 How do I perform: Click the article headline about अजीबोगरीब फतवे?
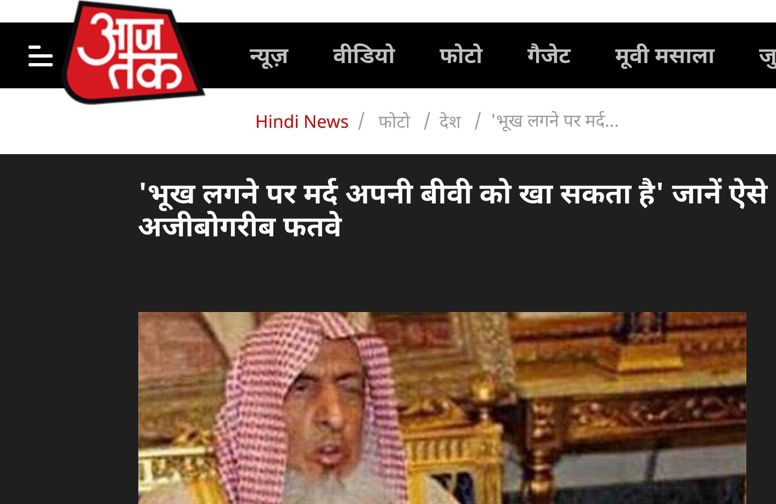click(453, 209)
